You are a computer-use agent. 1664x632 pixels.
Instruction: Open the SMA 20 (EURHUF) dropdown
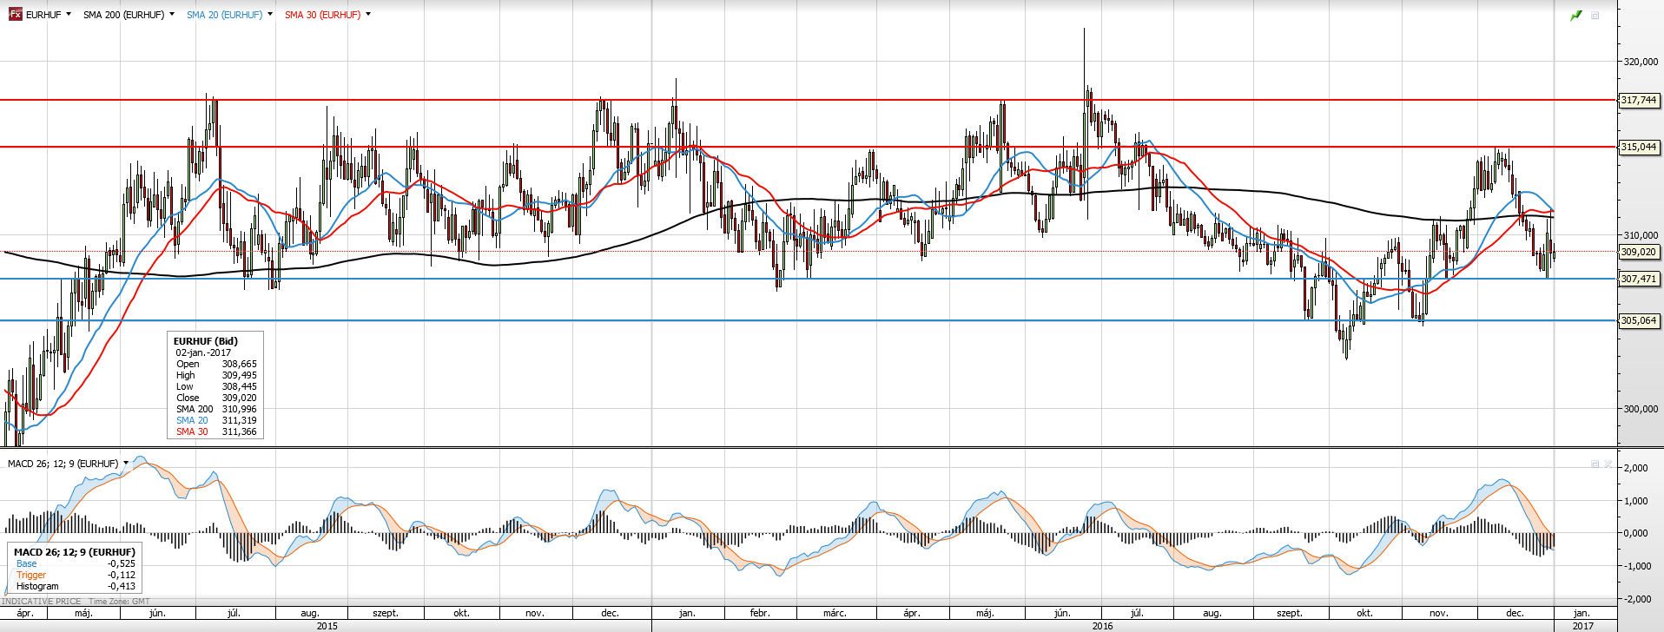click(270, 15)
